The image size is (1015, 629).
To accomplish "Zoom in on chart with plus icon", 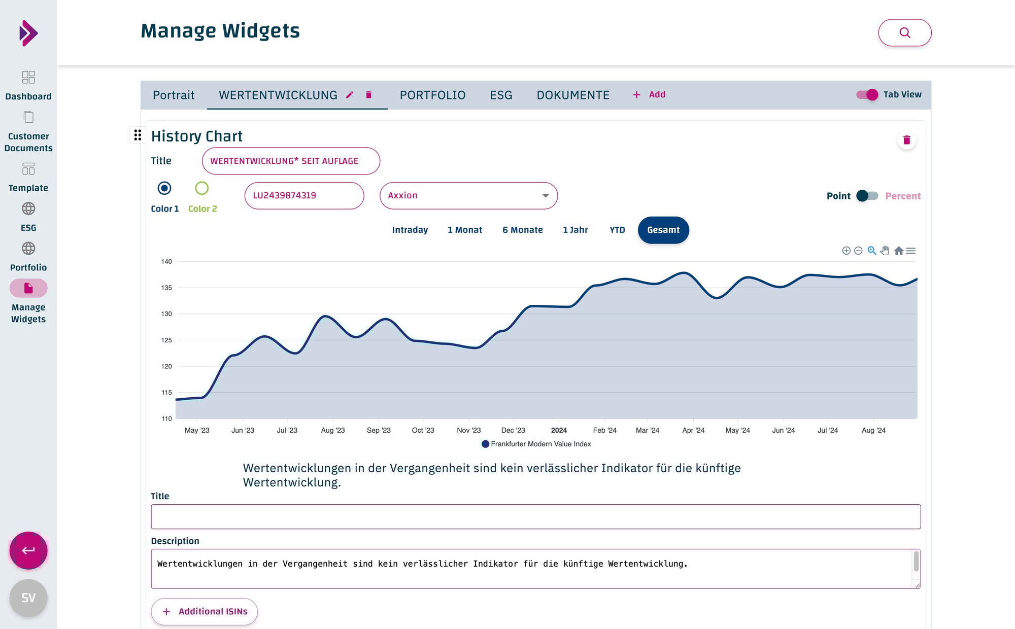I will 846,251.
